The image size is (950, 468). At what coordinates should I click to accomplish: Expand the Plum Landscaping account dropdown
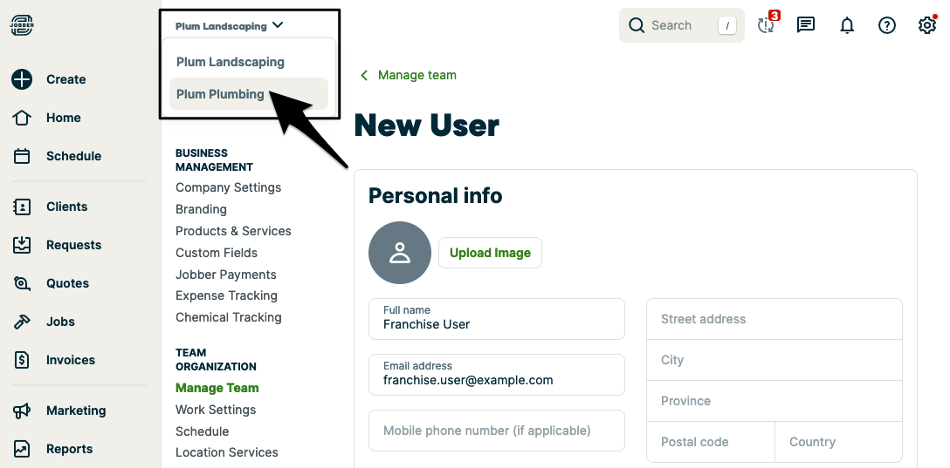point(230,26)
